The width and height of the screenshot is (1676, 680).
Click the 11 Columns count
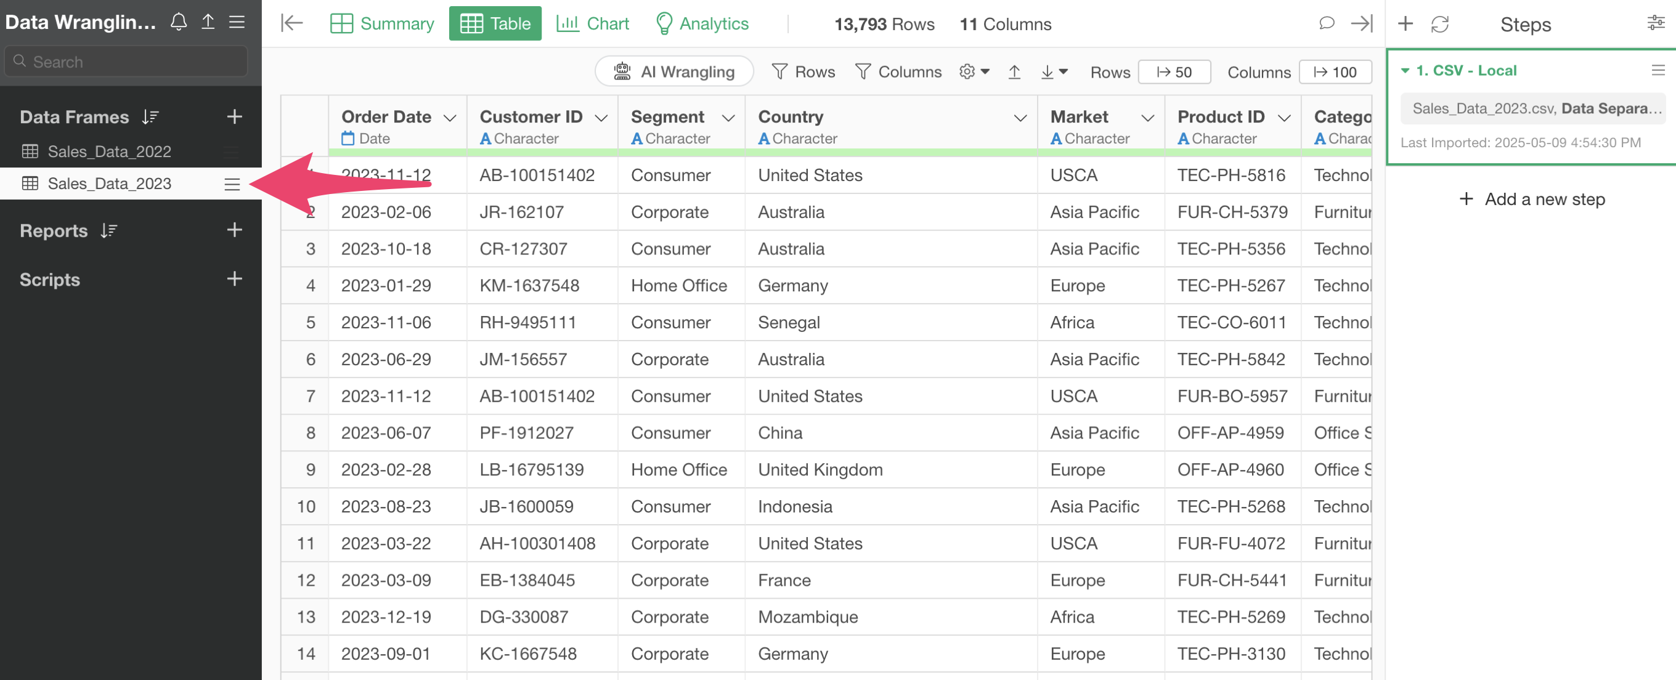coord(1005,24)
